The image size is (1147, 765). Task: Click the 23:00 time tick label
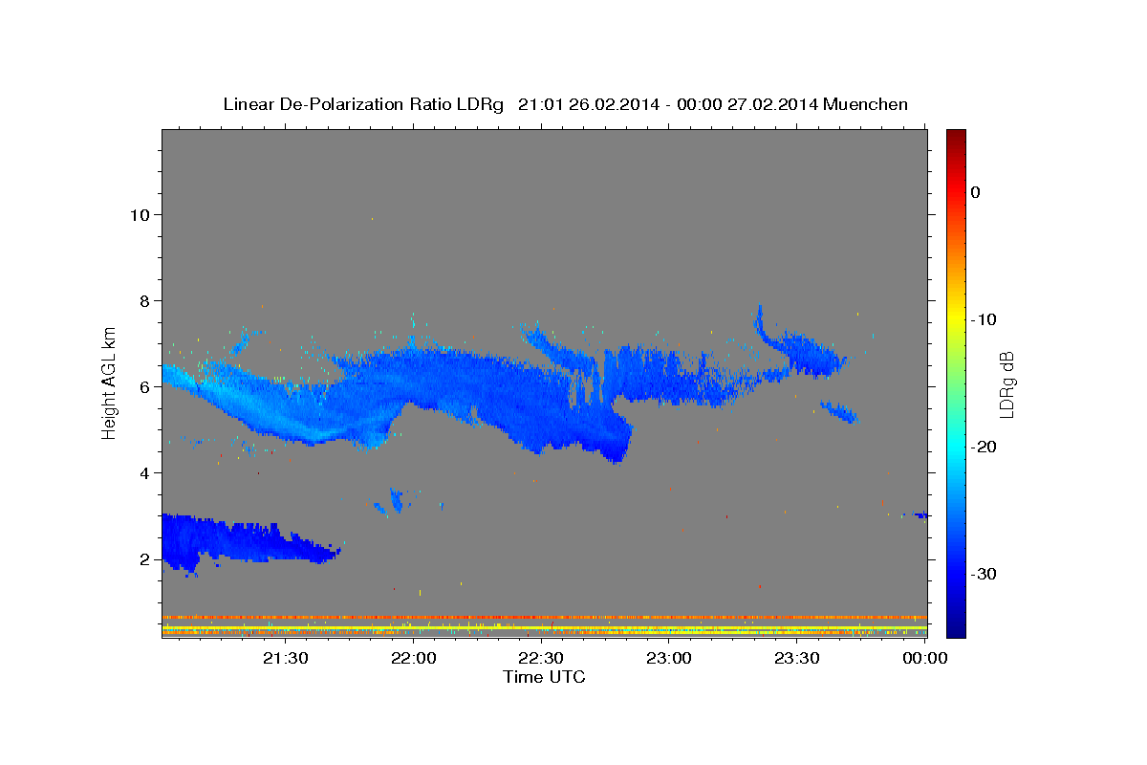[x=669, y=658]
